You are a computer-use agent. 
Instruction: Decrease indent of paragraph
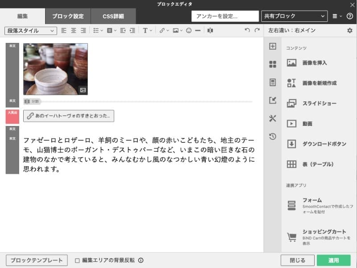click(123, 30)
